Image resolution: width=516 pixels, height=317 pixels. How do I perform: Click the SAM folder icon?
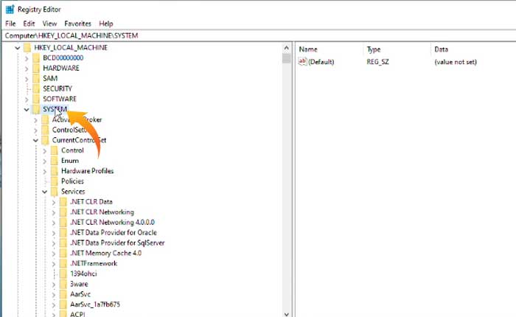click(36, 78)
